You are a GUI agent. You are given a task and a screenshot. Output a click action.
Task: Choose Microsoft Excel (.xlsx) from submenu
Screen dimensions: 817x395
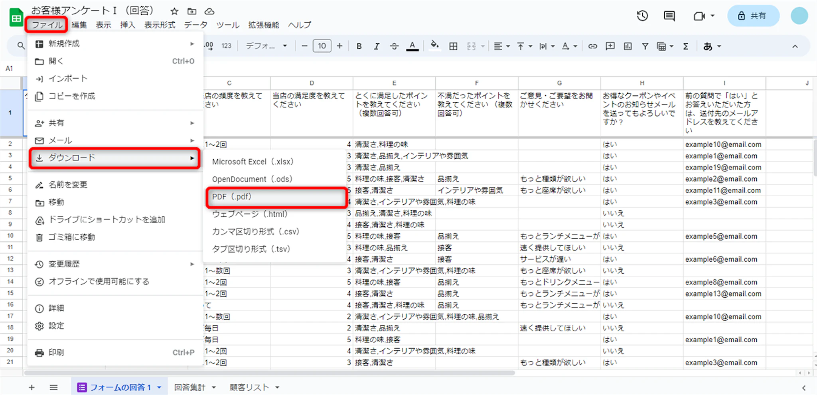tap(253, 162)
